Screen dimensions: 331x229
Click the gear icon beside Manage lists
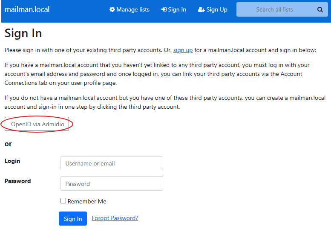[x=112, y=9]
